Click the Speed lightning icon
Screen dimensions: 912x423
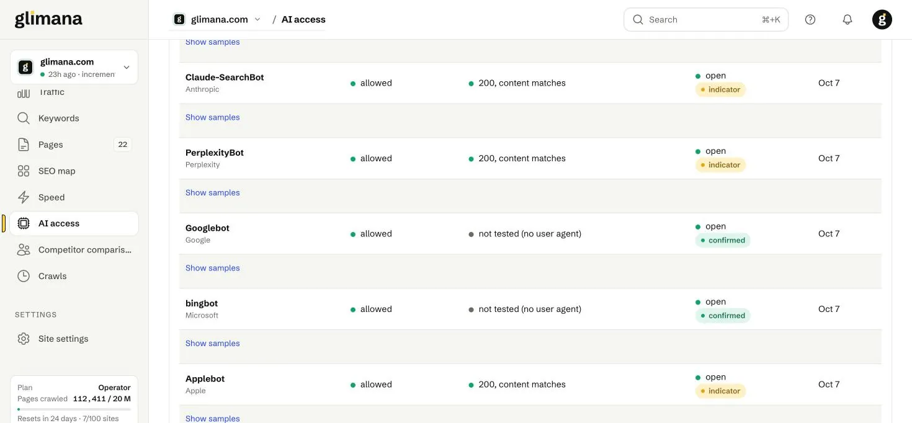click(24, 197)
